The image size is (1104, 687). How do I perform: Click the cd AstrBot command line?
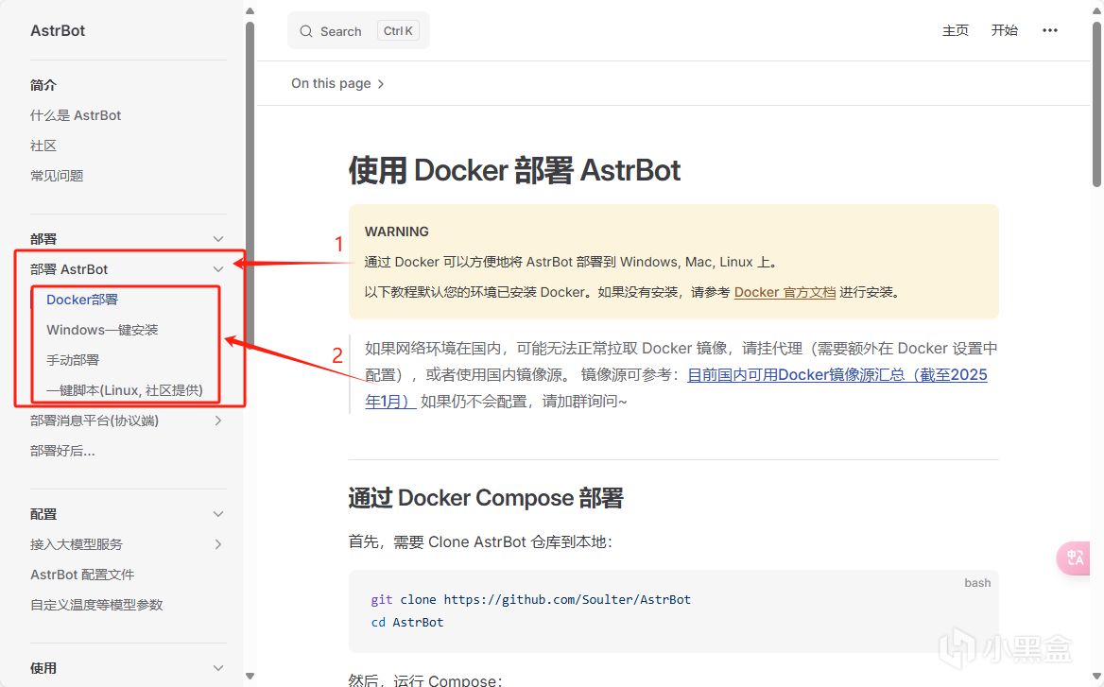point(407,622)
